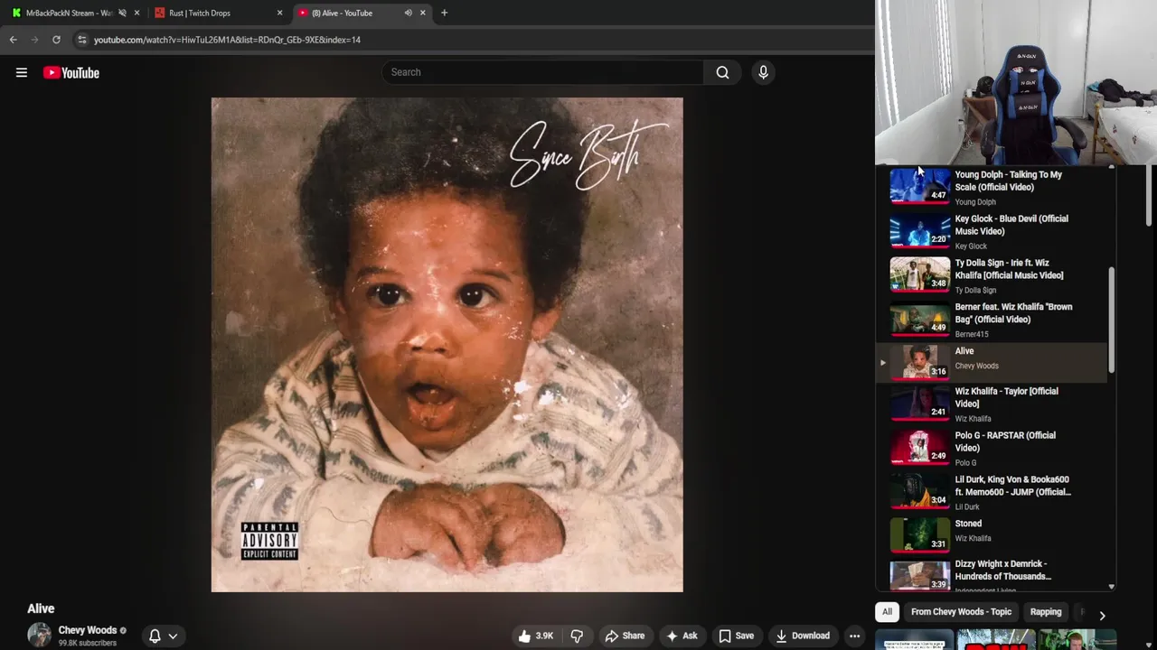Open the Chevy Woods channel name link
Image resolution: width=1157 pixels, height=650 pixels.
point(88,630)
